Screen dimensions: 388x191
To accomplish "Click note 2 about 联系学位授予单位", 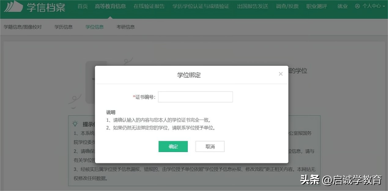I will [161, 128].
